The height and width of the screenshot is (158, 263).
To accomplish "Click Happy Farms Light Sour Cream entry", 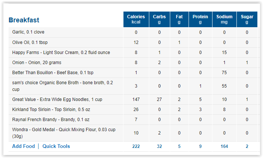I will (x=61, y=53).
